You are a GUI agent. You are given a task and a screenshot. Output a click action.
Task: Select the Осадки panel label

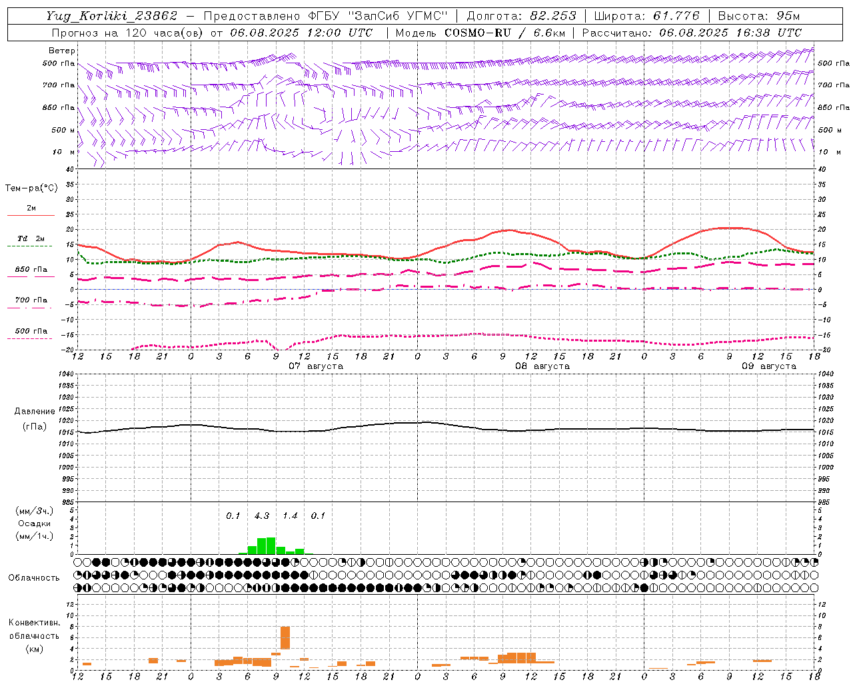coord(35,523)
